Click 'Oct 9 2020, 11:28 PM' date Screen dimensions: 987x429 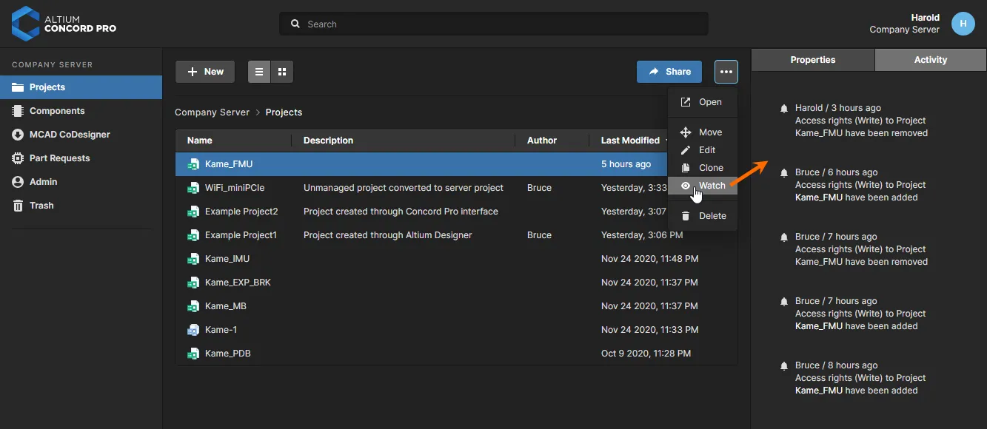(x=646, y=354)
